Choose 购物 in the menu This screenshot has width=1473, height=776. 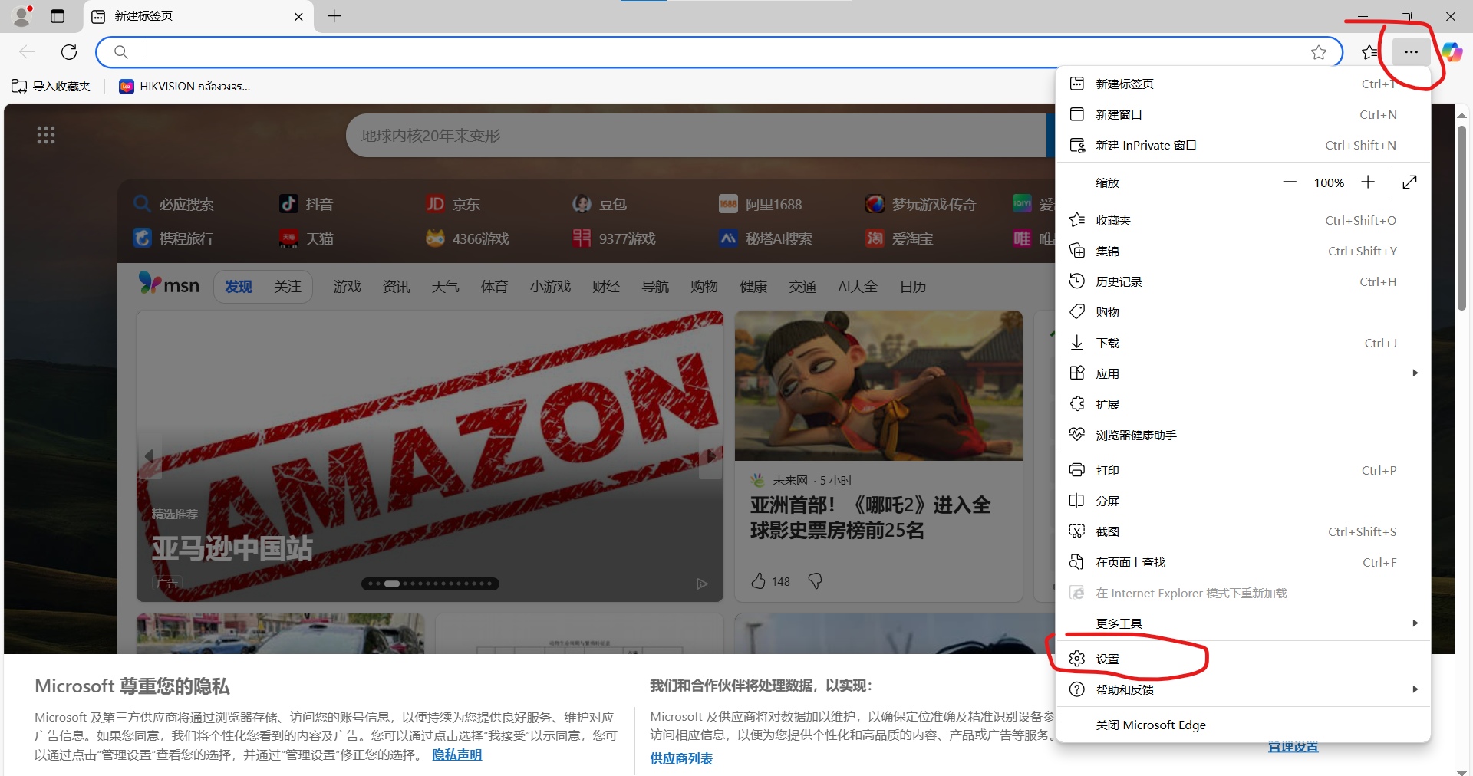pos(1243,312)
